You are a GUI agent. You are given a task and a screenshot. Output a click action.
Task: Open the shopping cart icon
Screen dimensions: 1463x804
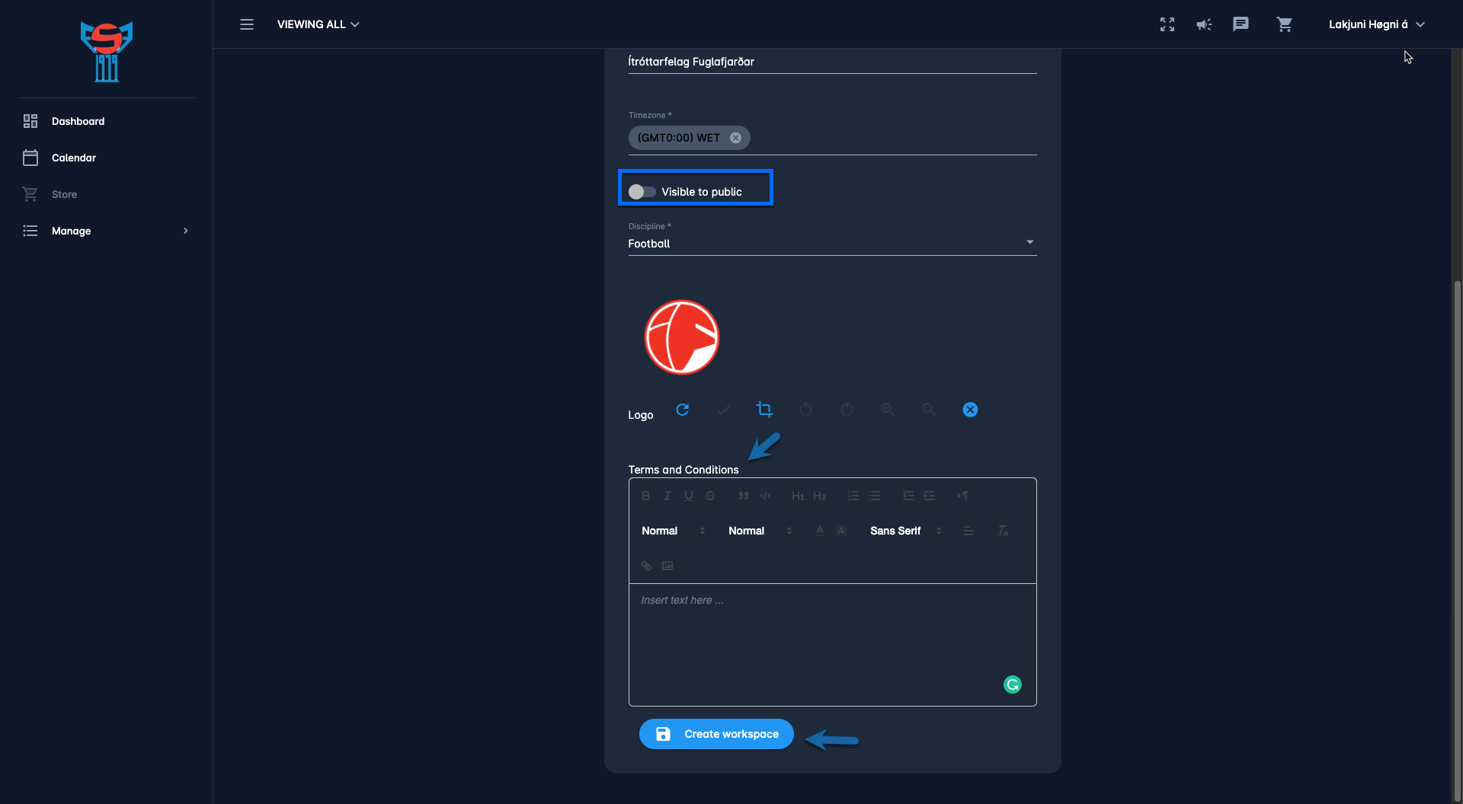(x=1285, y=24)
